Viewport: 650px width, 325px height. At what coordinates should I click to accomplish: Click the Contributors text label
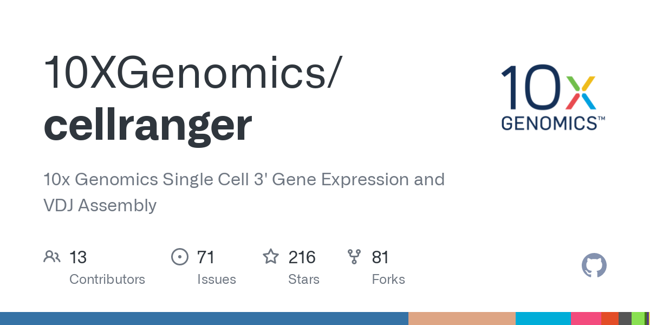(x=107, y=279)
